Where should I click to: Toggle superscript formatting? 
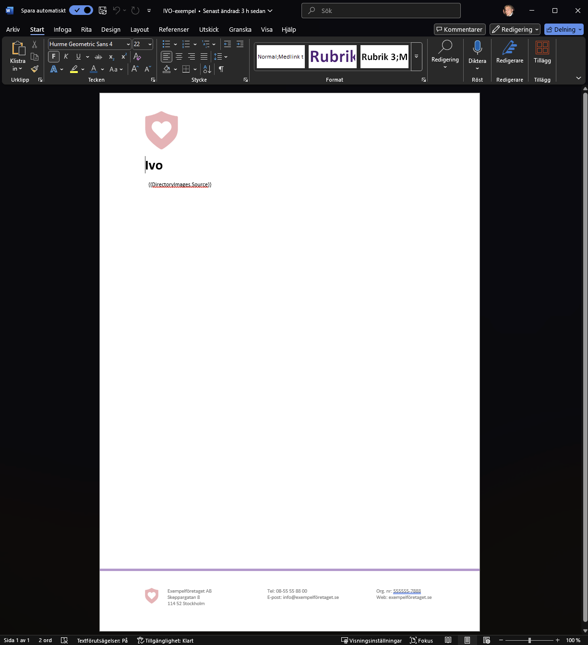click(x=124, y=57)
